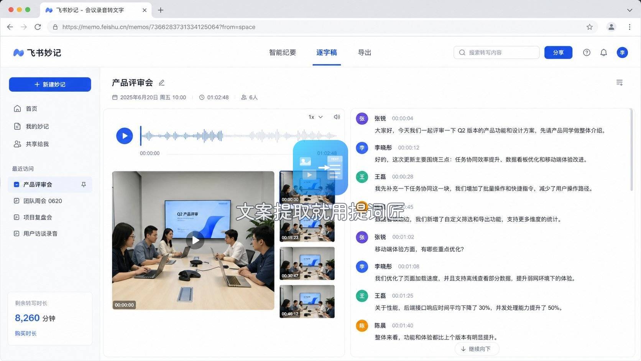Click 张锐 avatar at 00:01:02
This screenshot has width=641, height=361.
(362, 237)
